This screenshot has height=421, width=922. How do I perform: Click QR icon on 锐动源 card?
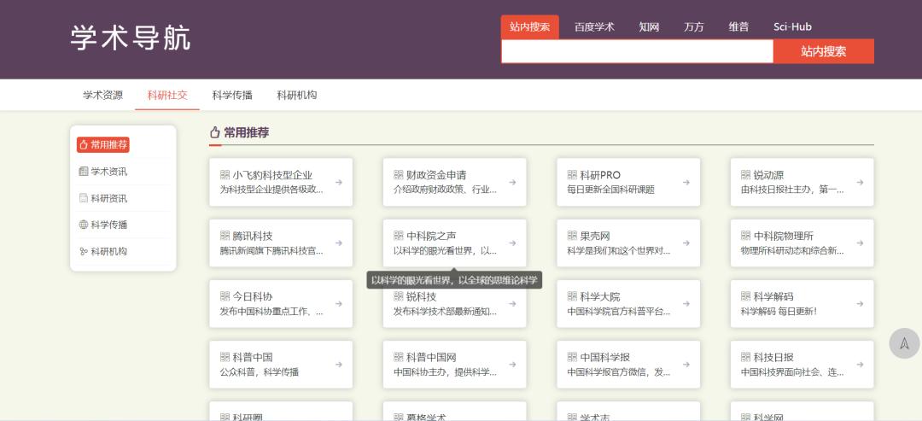745,174
